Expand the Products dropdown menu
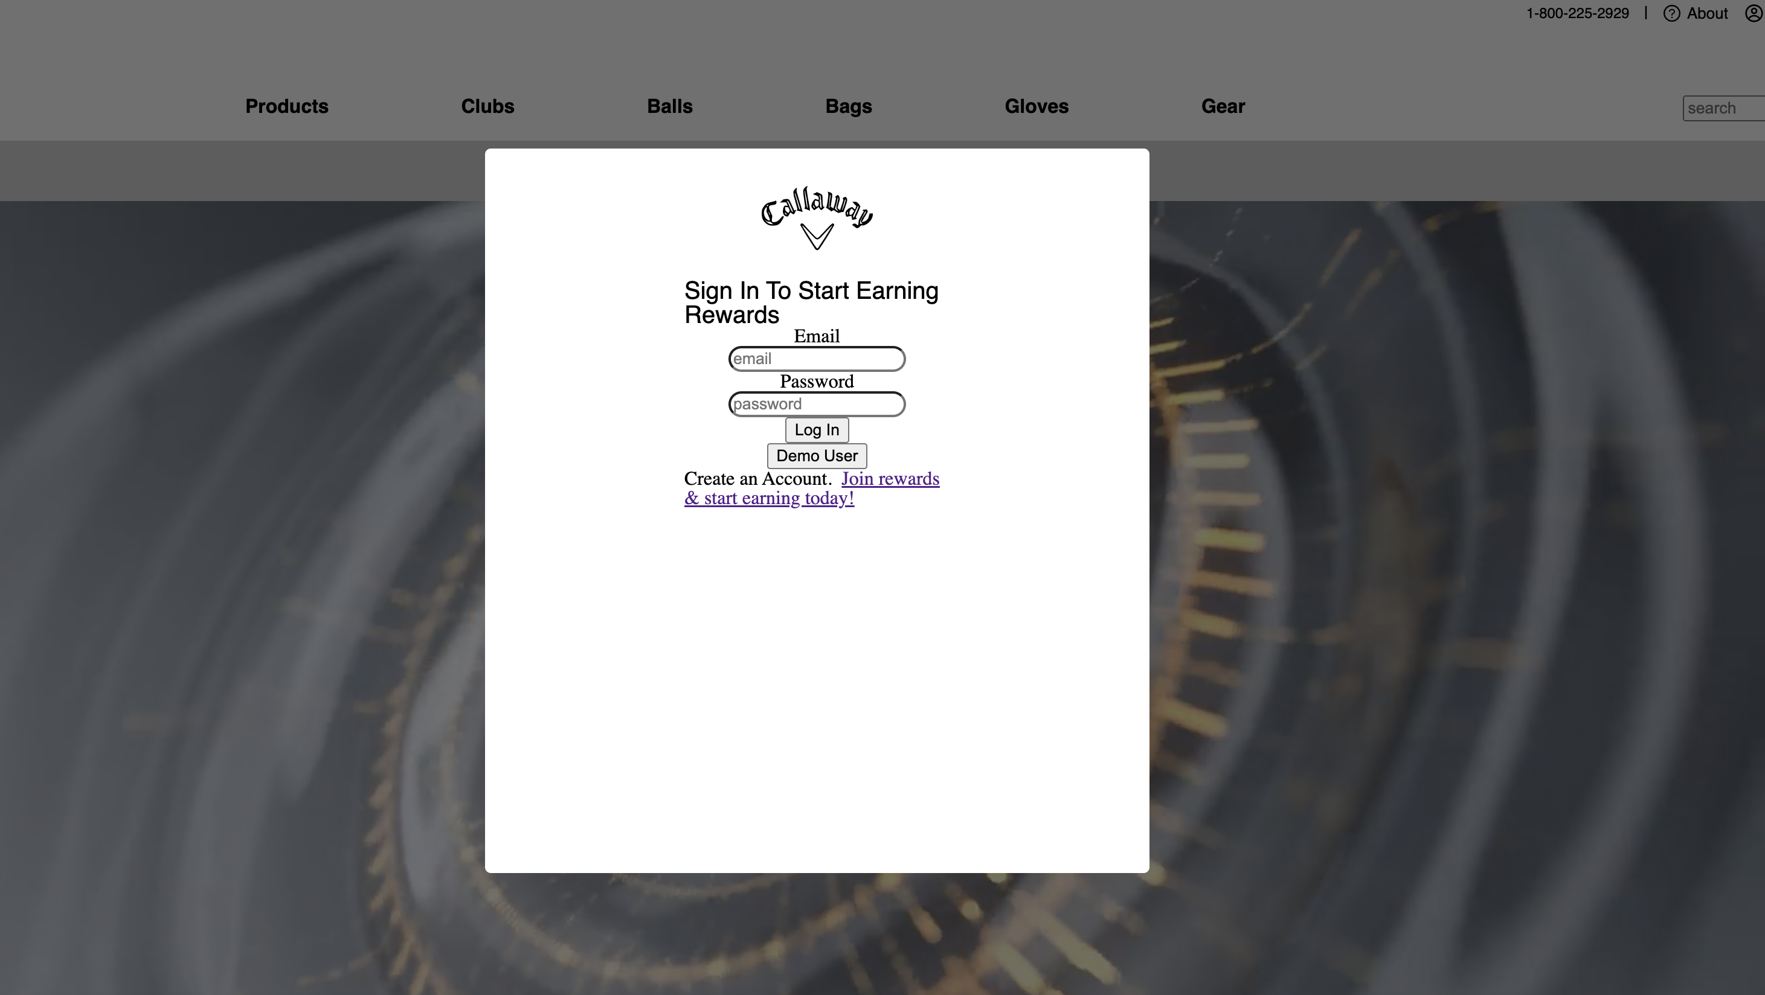 pos(286,107)
